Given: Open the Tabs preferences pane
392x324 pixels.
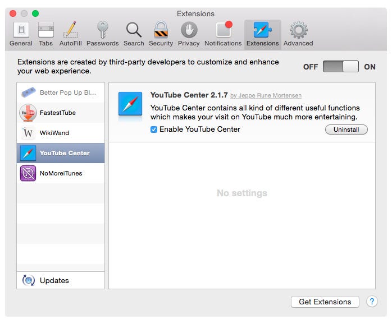Looking at the screenshot, I should [45, 34].
